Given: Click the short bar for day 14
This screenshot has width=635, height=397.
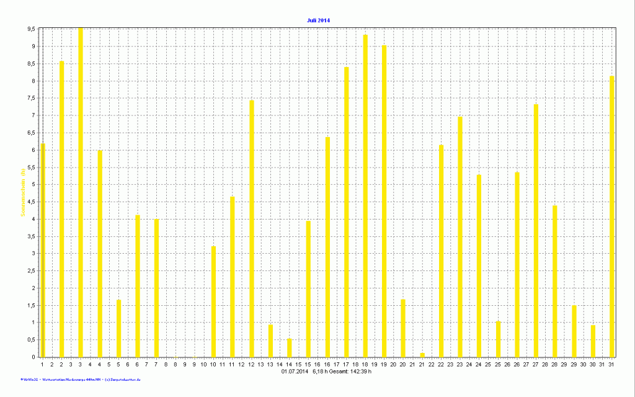Looking at the screenshot, I should 290,348.
